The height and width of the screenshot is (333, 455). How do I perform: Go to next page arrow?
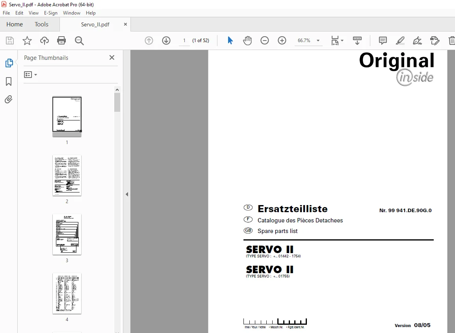[166, 41]
